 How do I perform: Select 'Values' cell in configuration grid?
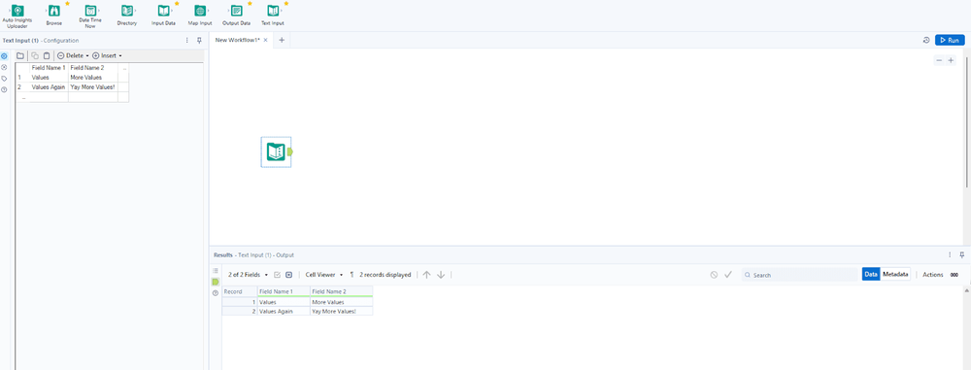coord(49,78)
